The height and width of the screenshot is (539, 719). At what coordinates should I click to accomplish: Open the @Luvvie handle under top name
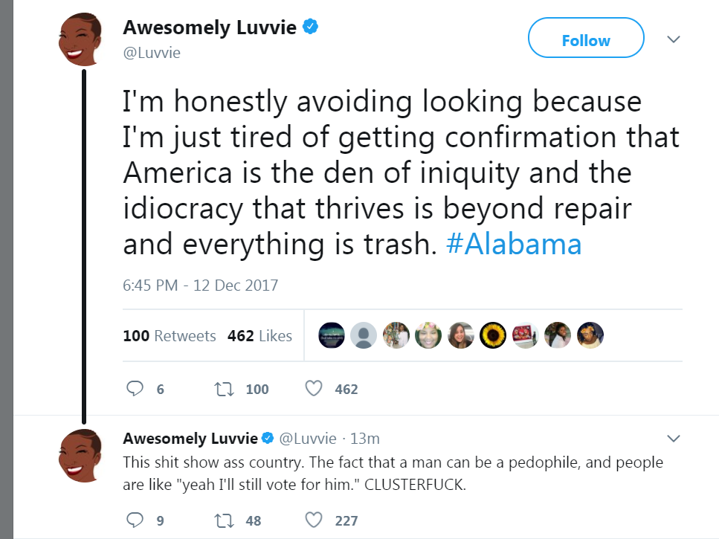tap(152, 53)
